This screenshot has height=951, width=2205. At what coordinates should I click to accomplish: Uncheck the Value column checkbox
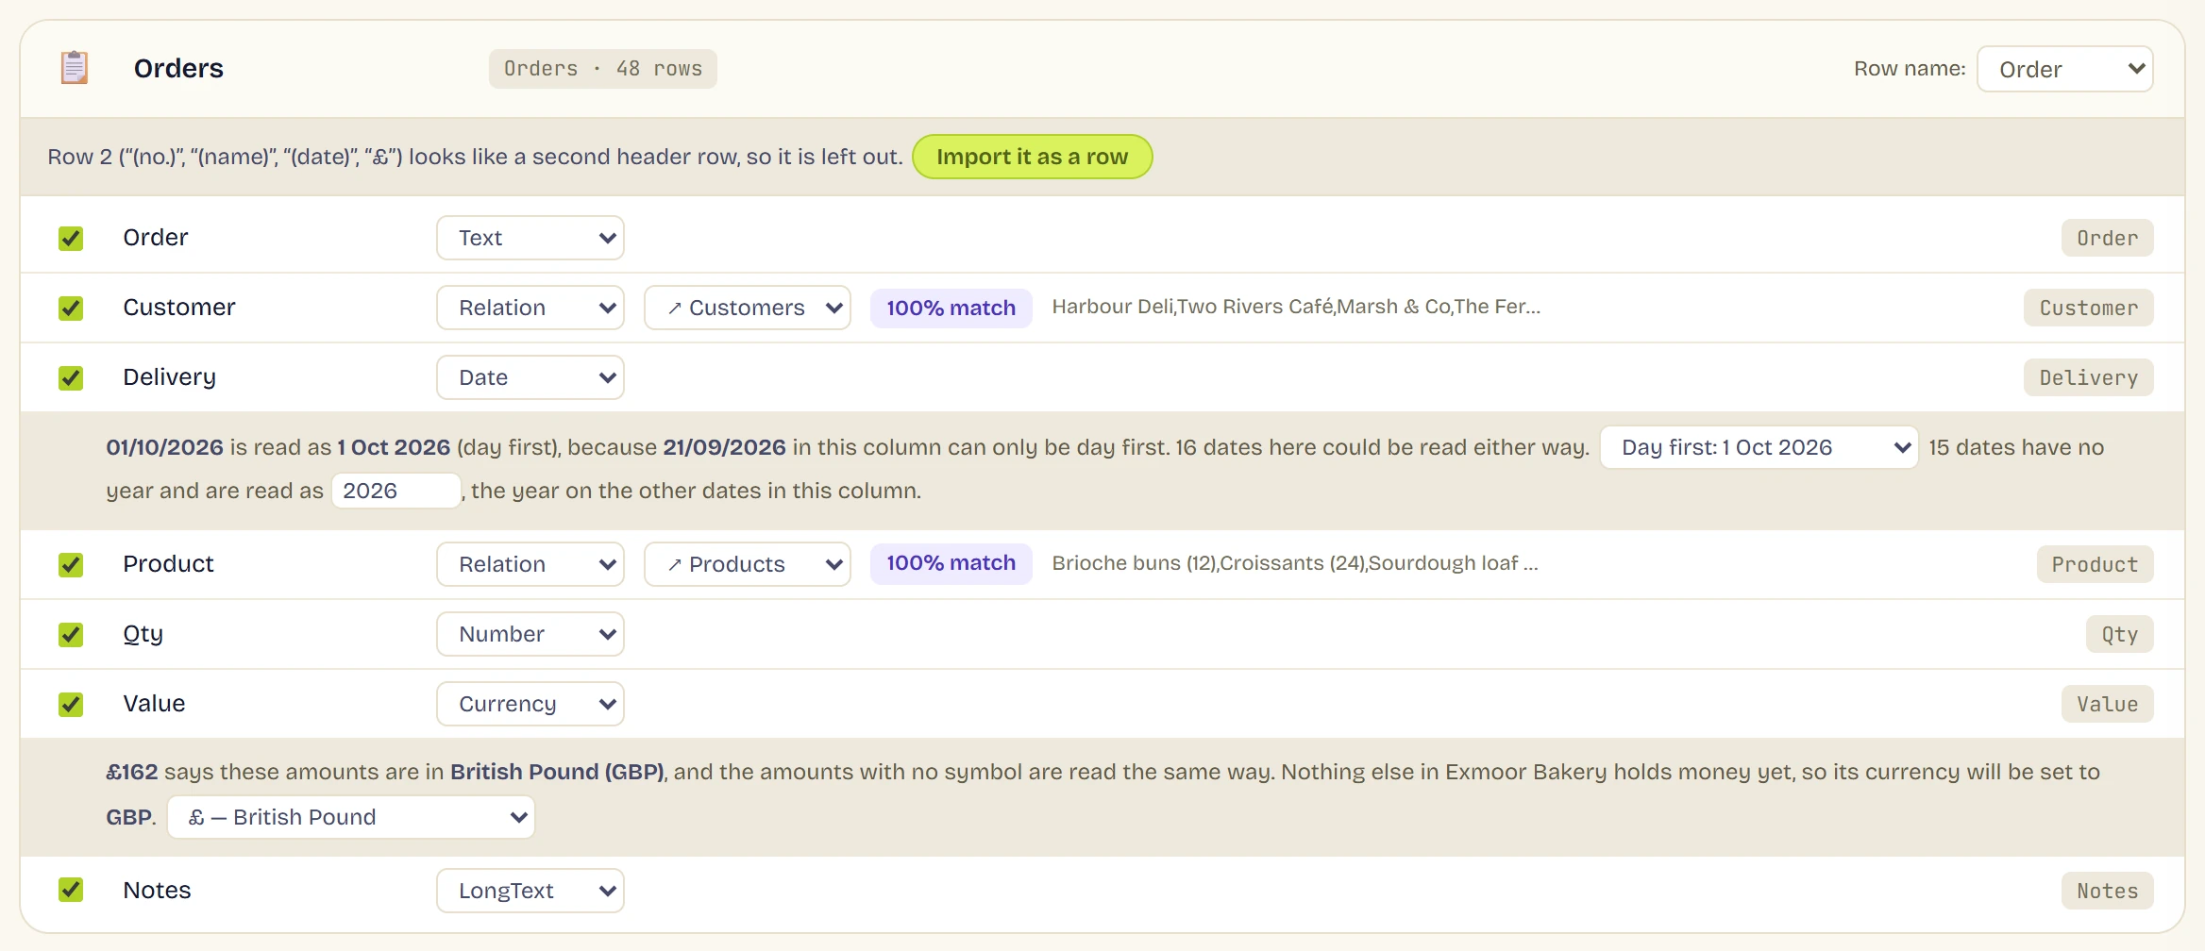71,704
